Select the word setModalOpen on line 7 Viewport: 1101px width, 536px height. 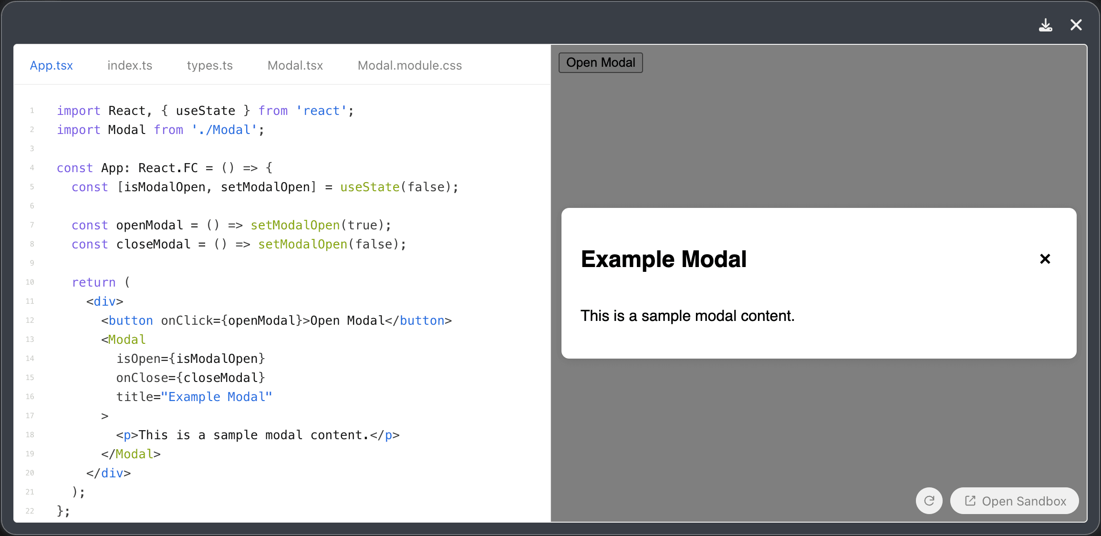[x=294, y=225]
